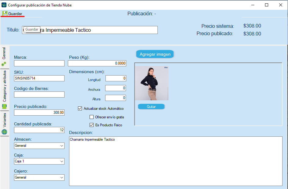
Task: Maximize the Configurar publicación window
Action: (267, 5)
